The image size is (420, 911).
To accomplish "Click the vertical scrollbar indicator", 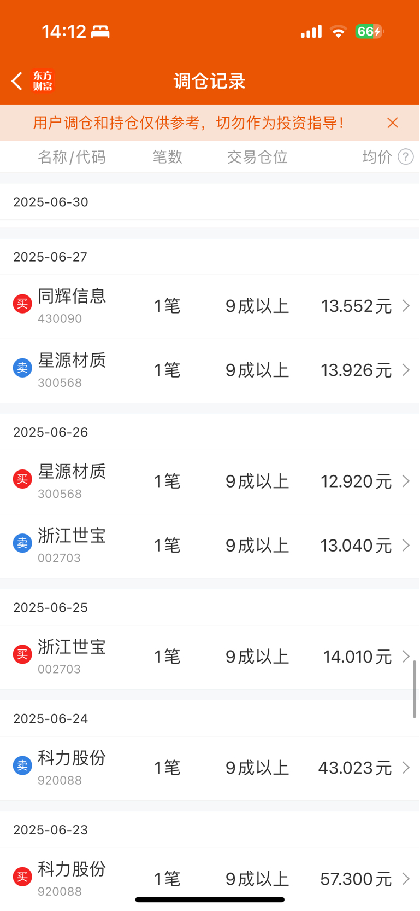I will pos(415,689).
